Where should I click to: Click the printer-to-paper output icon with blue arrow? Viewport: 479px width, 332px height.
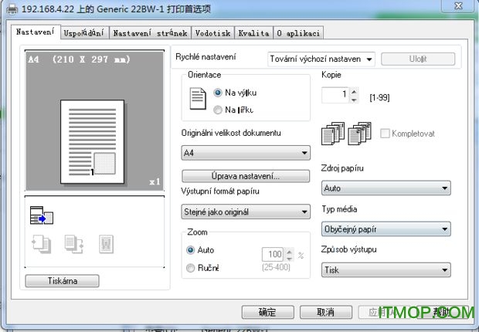click(x=42, y=215)
